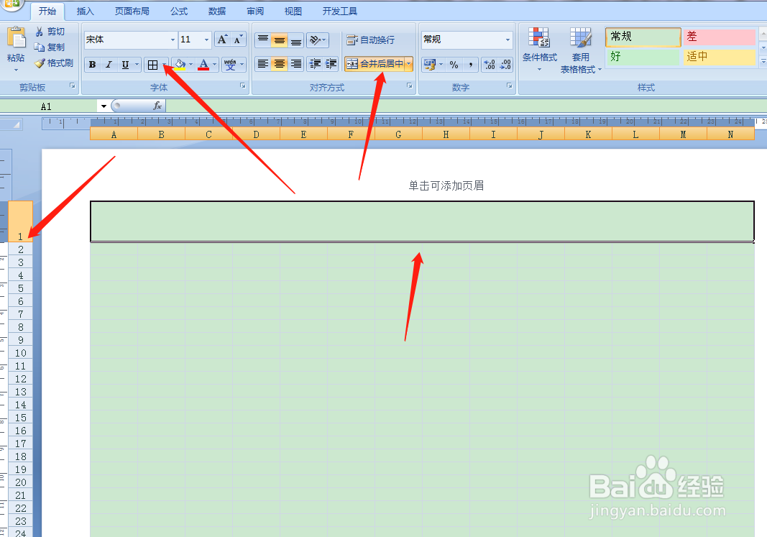Increase decimal places icon
This screenshot has height=537, width=767.
(489, 65)
